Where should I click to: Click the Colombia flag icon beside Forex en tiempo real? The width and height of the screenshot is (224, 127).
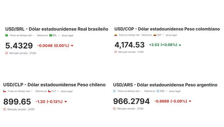(x=116, y=35)
